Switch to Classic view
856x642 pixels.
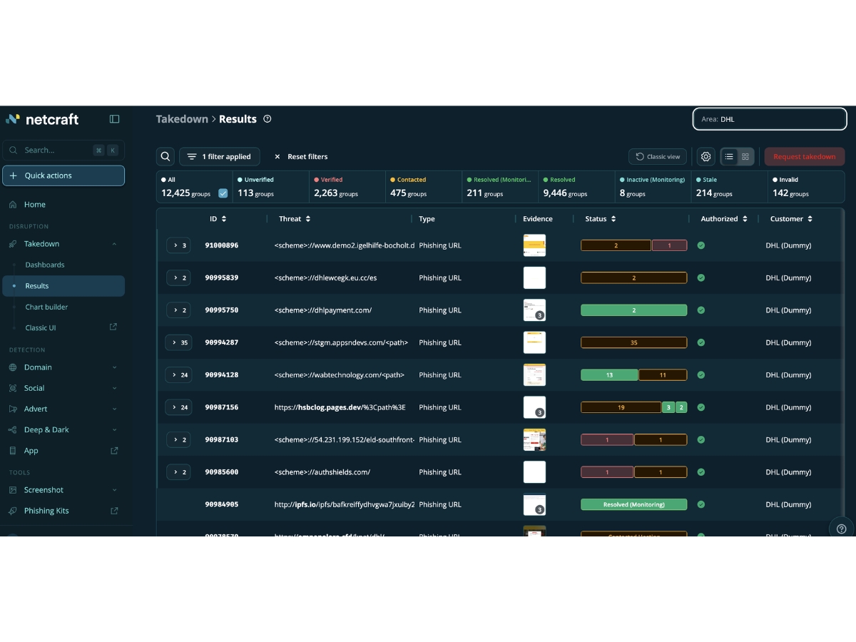[x=658, y=157]
